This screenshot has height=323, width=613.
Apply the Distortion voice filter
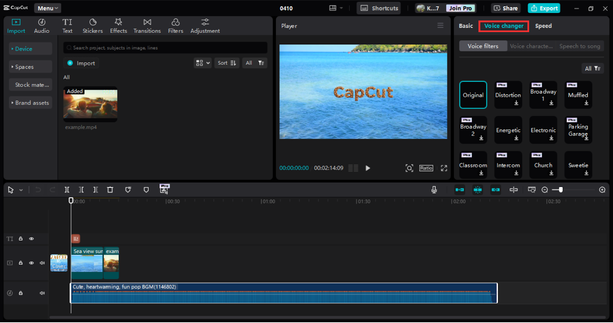pyautogui.click(x=508, y=95)
